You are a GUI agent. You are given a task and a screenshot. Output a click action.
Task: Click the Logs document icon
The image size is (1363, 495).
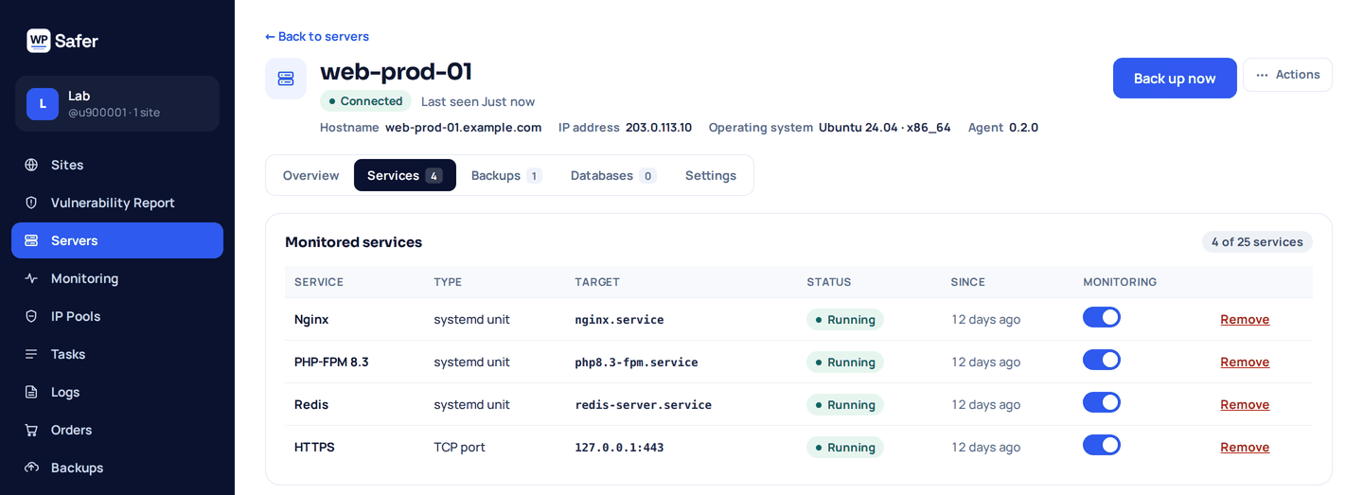(x=31, y=392)
